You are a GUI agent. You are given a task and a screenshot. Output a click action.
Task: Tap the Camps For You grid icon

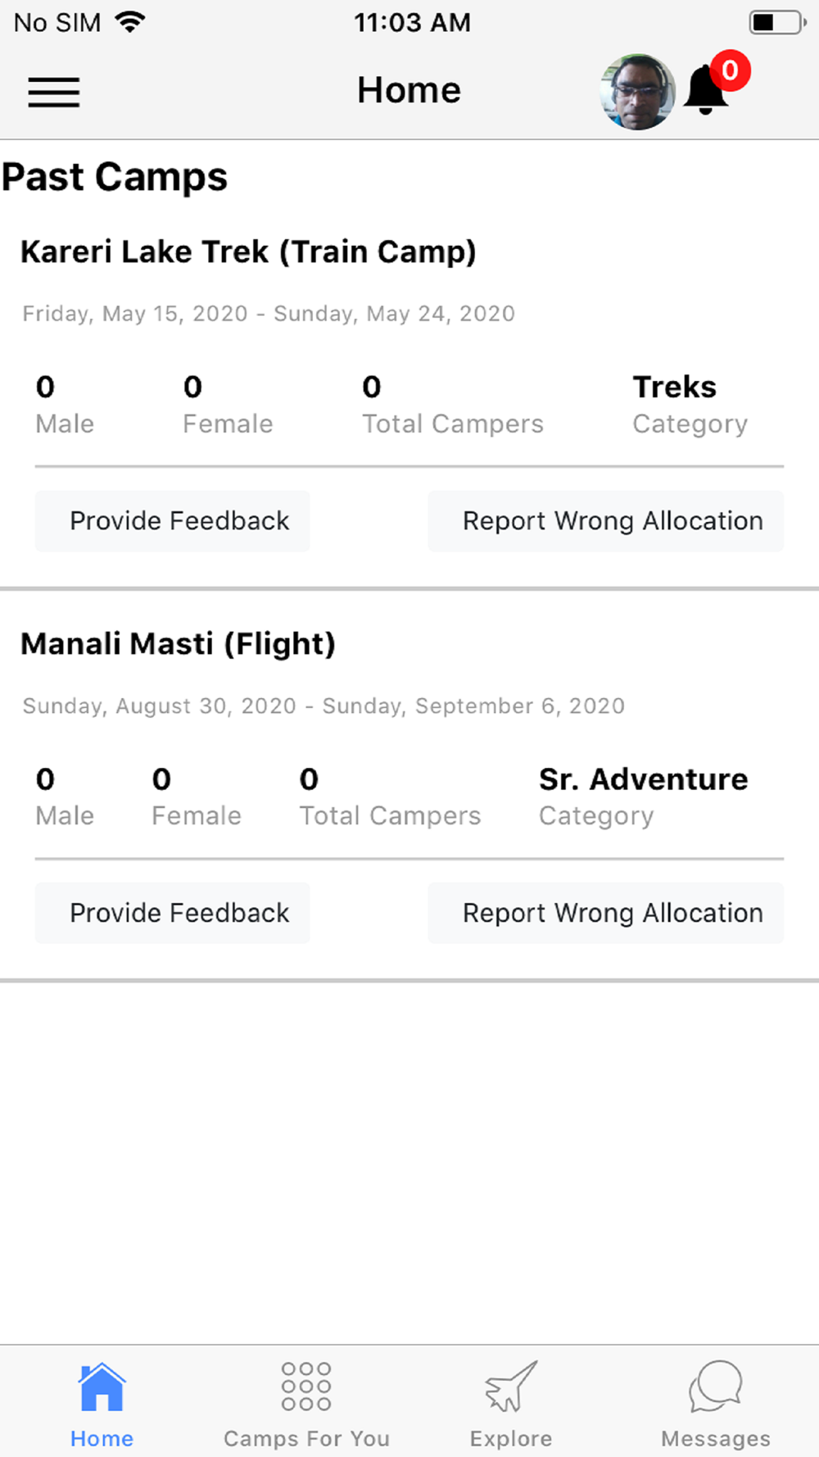point(306,1387)
